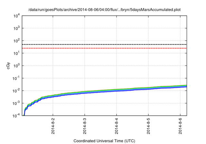Screen dimensions: 206x144
Task: Click the plot file path title
Action: pyautogui.click(x=104, y=10)
